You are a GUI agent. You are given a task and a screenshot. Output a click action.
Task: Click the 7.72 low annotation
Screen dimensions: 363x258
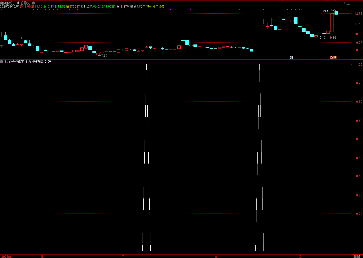(x=104, y=56)
